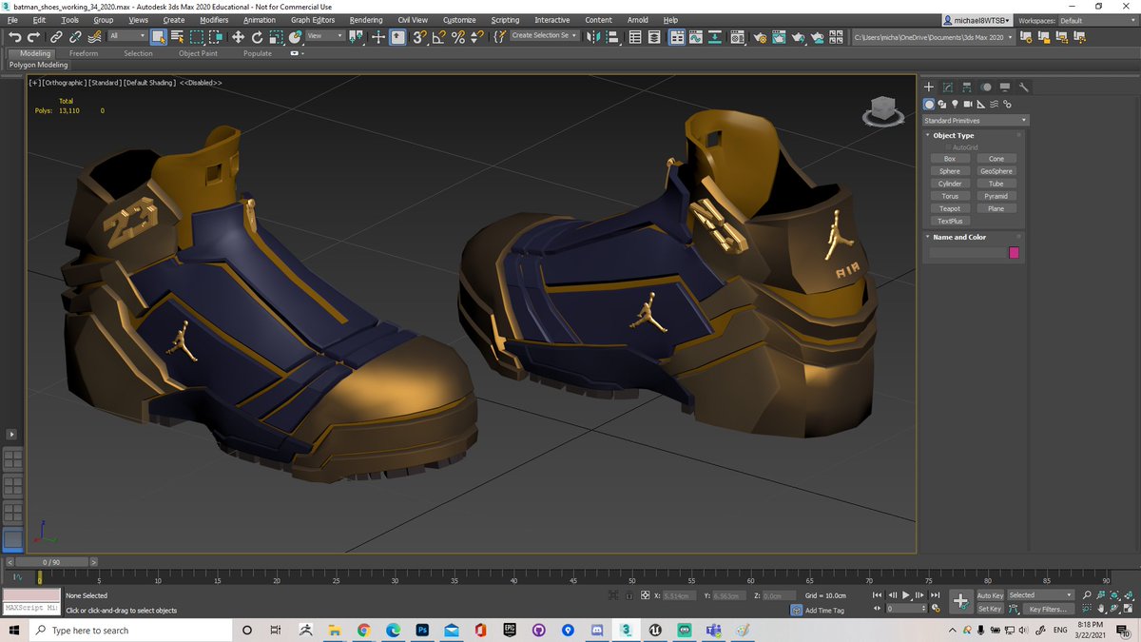Open Key Filters dialog
1141x642 pixels.
click(1047, 609)
